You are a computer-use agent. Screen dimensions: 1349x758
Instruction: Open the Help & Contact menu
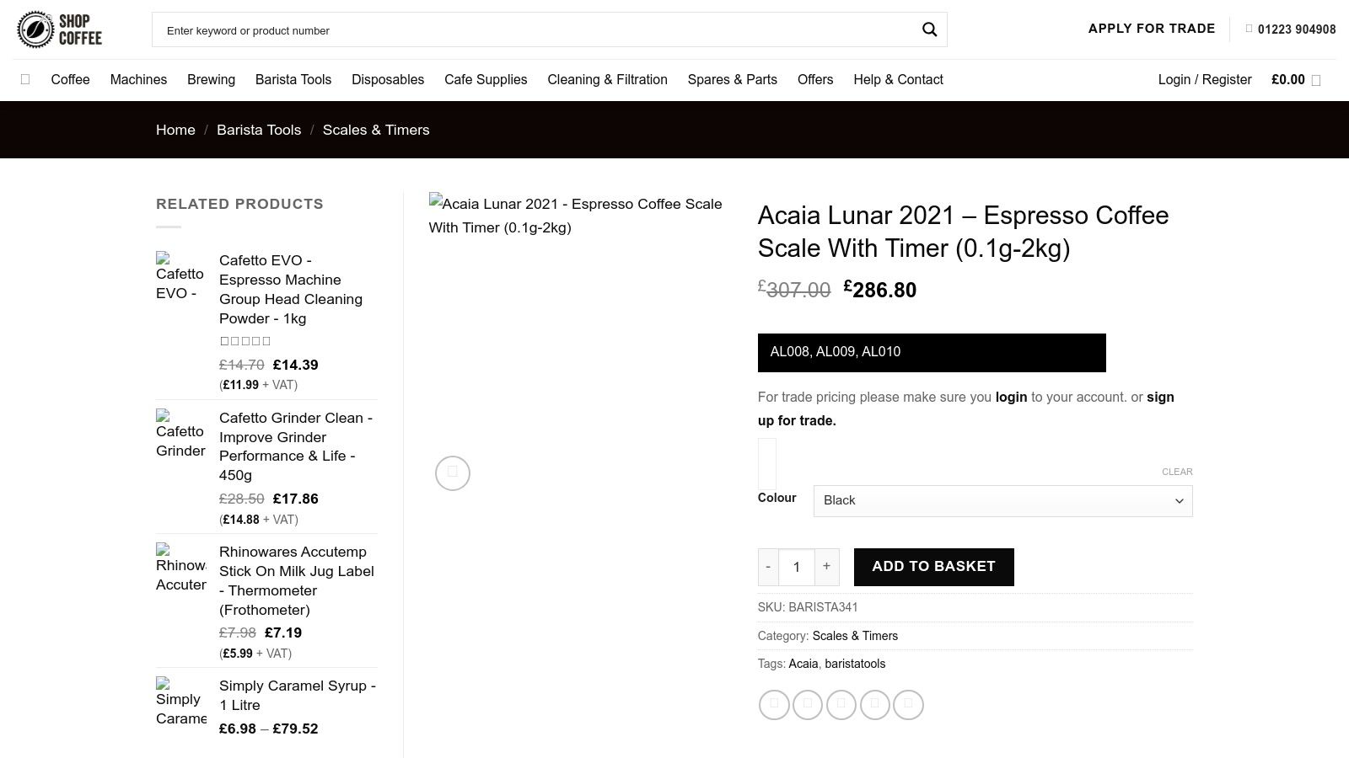[898, 79]
